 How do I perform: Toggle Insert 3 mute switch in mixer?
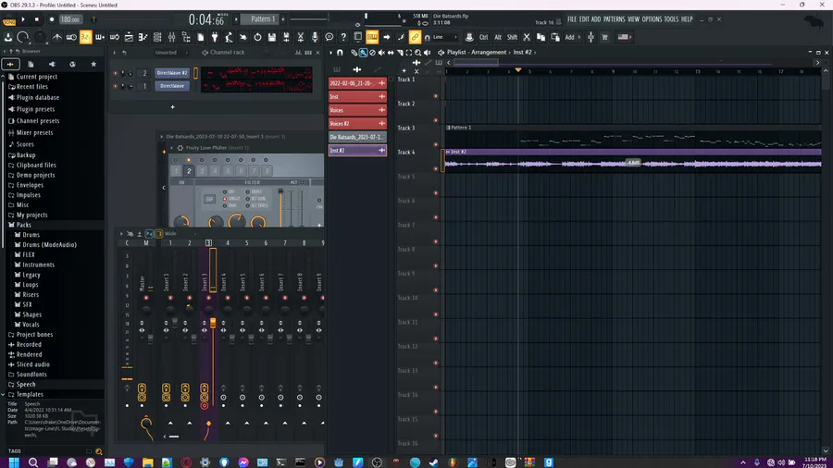[x=208, y=298]
